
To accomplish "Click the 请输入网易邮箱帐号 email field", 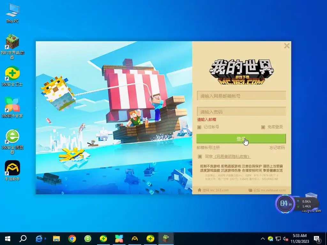I will coord(241,96).
